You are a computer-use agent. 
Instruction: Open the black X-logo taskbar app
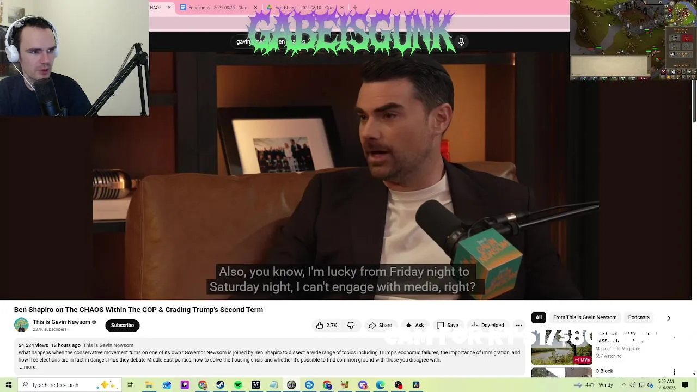point(256,385)
